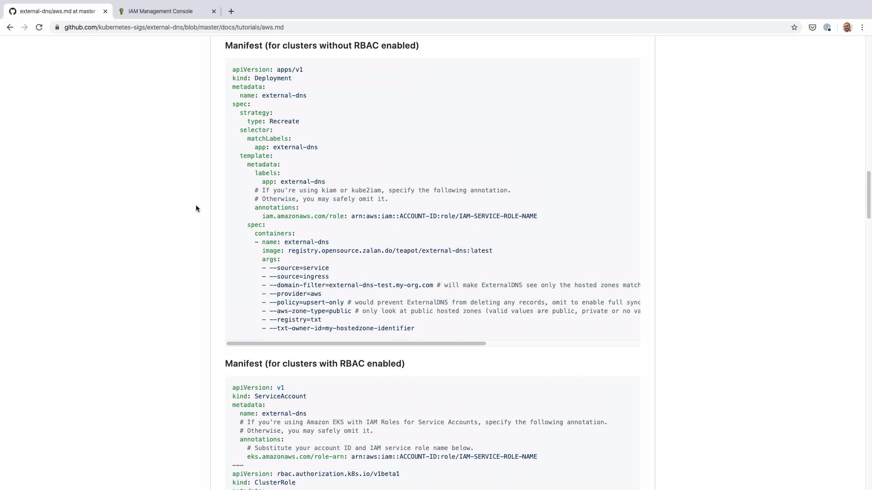Viewport: 872px width, 490px height.
Task: Close the external-dns/aws.md tab
Action: (105, 11)
